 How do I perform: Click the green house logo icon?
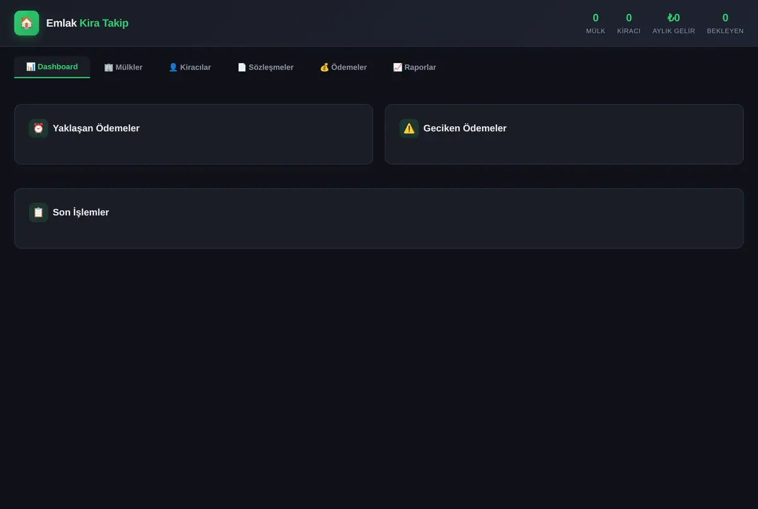[x=27, y=23]
